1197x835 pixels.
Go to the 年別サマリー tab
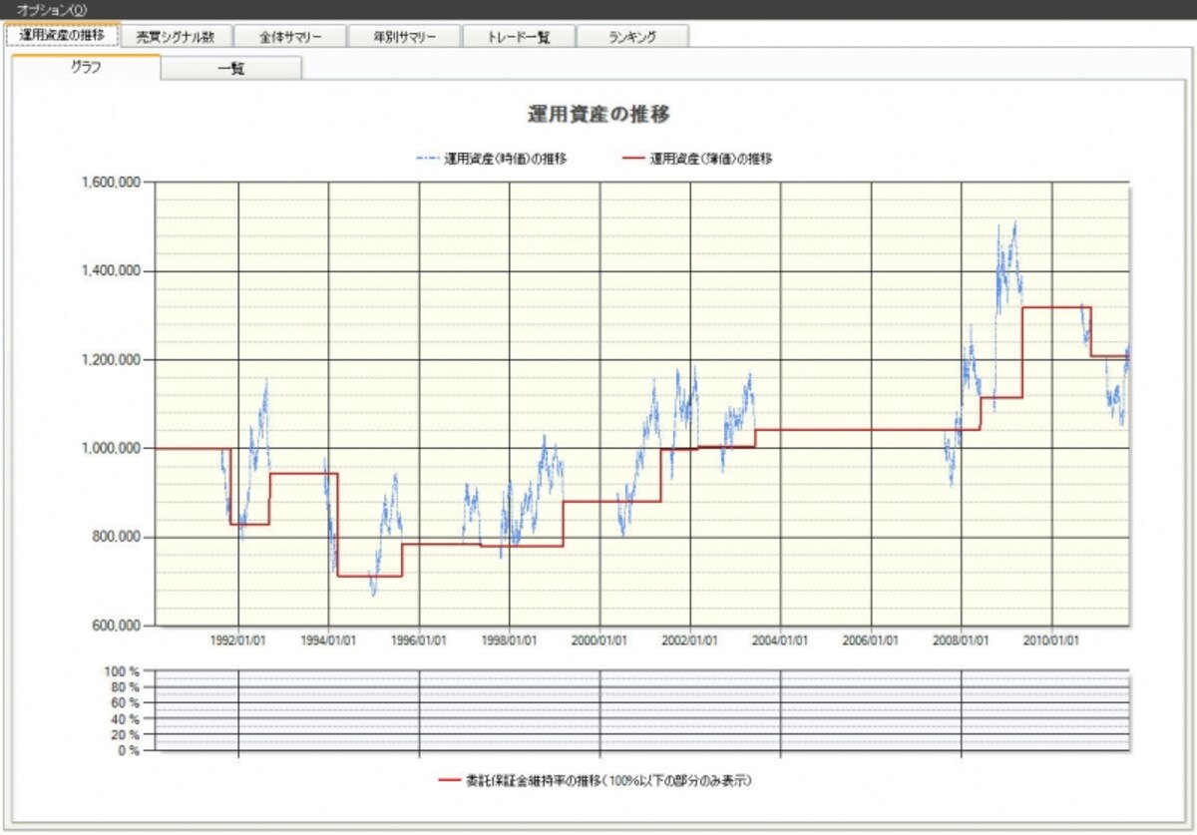(x=404, y=37)
